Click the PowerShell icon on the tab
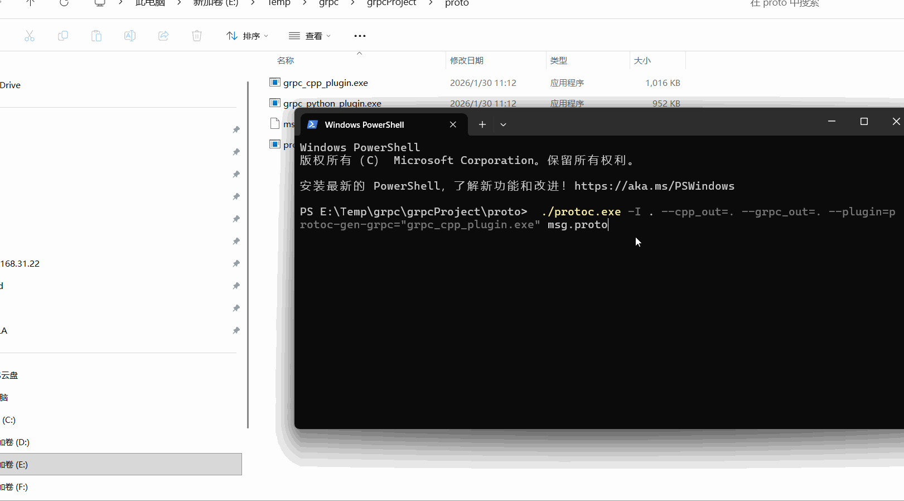The width and height of the screenshot is (904, 501). [313, 124]
